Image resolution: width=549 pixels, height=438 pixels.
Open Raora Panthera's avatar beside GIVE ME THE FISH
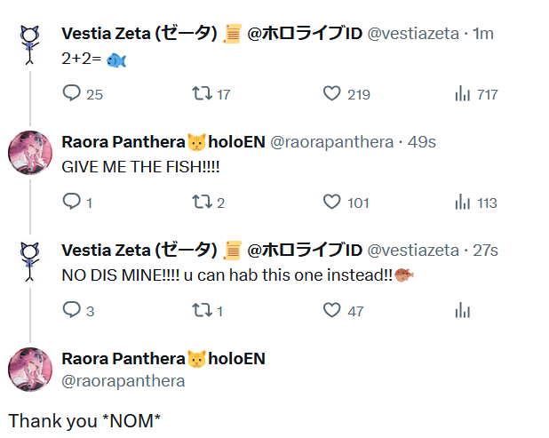(30, 154)
